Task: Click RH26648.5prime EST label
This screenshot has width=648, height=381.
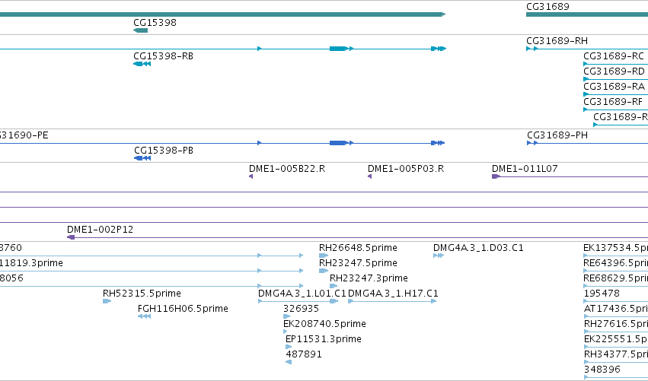Action: 358,248
